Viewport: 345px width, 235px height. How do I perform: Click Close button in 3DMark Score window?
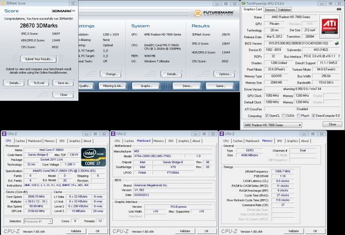(x=63, y=95)
